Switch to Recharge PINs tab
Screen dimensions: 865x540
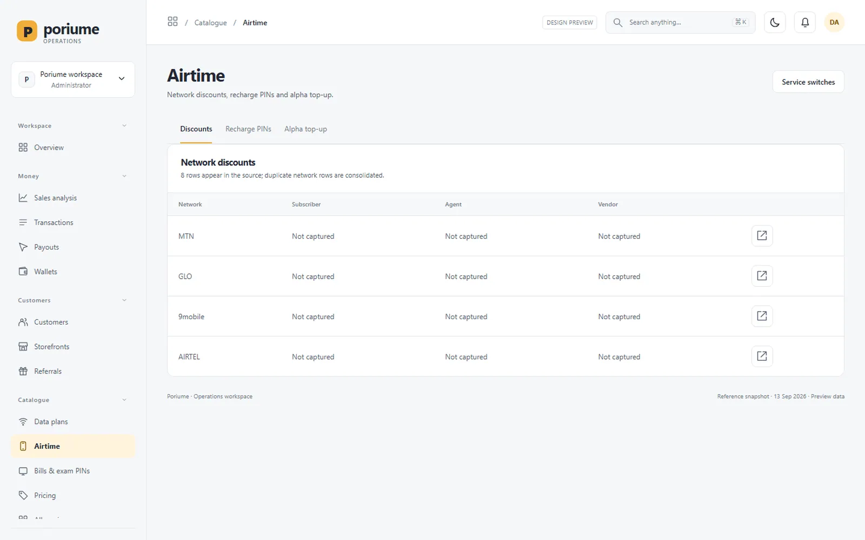point(248,129)
